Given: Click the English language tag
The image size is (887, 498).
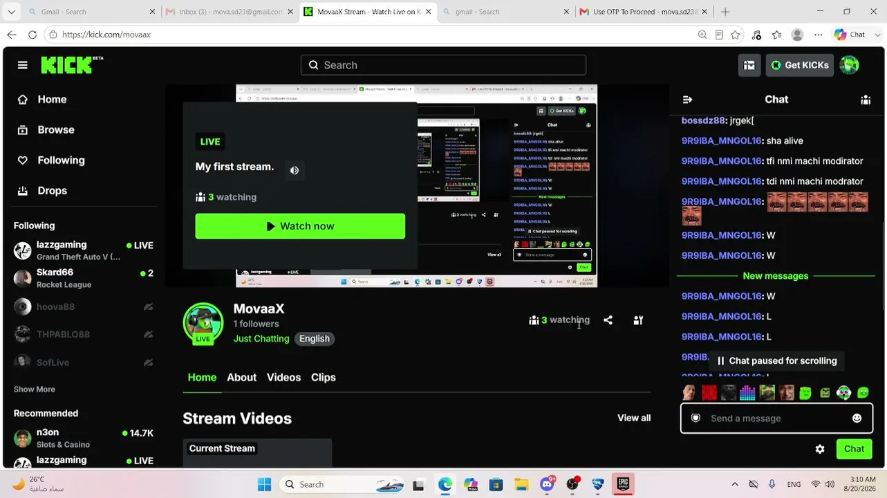Looking at the screenshot, I should coord(315,339).
